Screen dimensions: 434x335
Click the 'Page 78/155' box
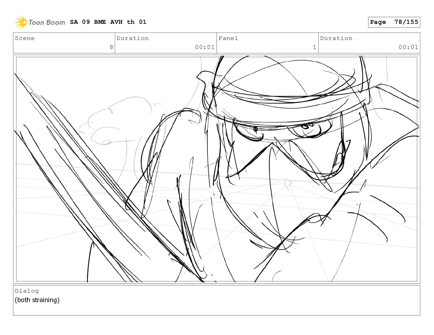pyautogui.click(x=394, y=22)
